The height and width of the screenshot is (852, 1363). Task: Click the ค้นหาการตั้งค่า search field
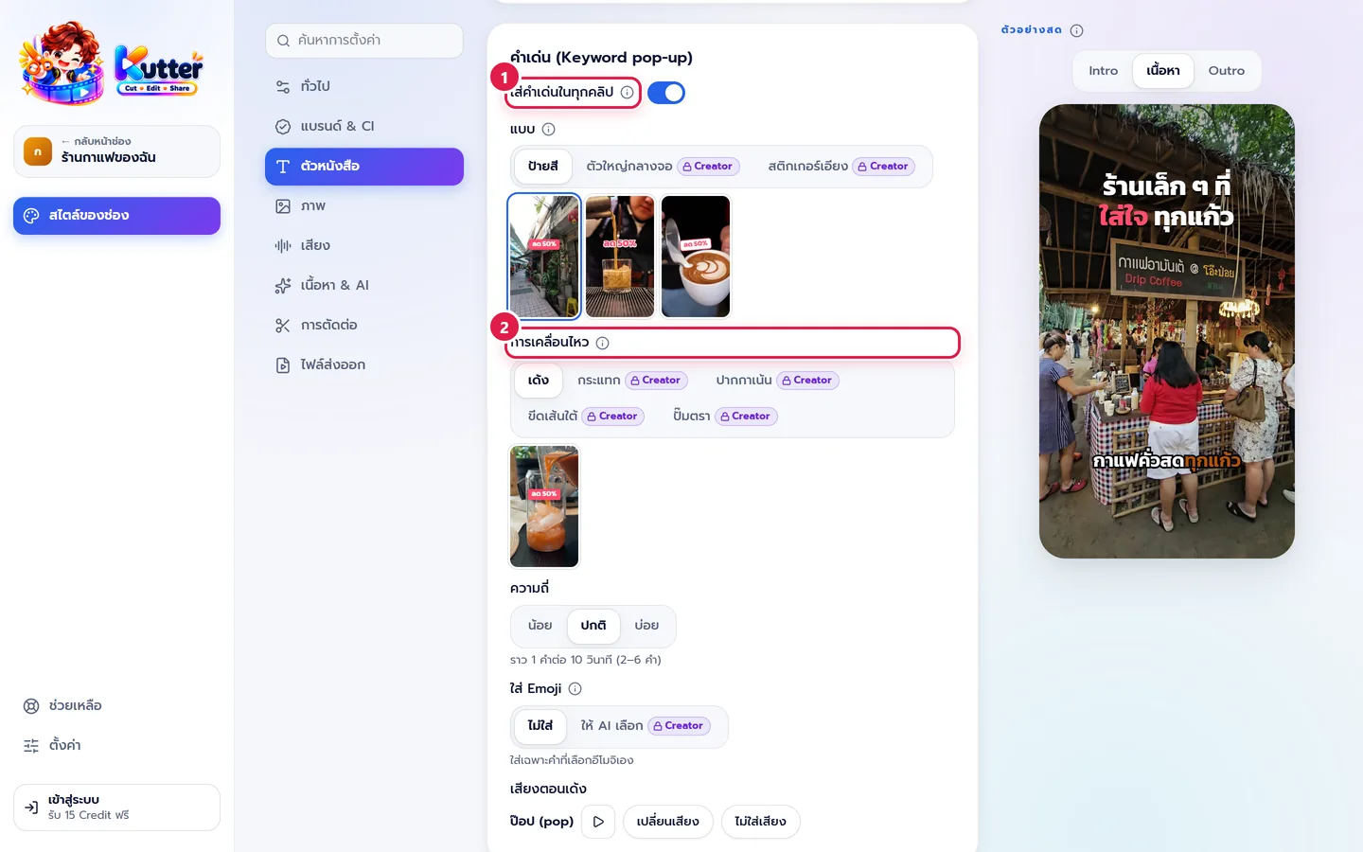point(364,41)
